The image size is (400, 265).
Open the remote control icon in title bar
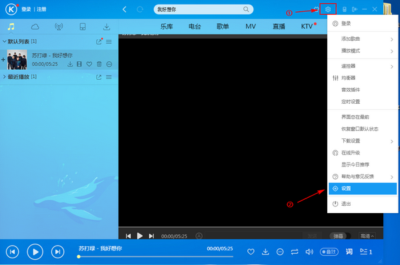point(344,9)
